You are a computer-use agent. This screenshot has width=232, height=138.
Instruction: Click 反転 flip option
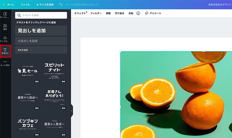pyautogui.click(x=131, y=13)
